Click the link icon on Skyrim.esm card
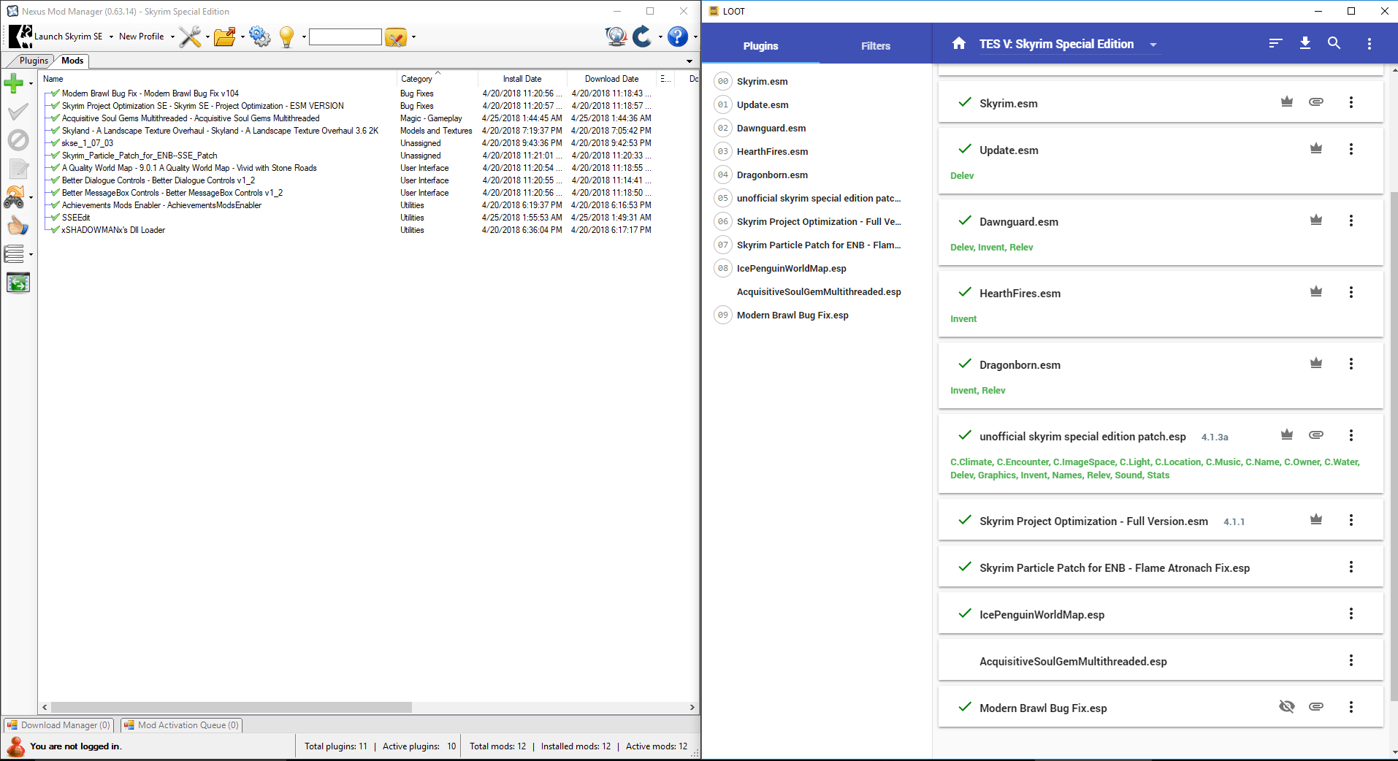Screen dimensions: 1398x761 (1316, 102)
